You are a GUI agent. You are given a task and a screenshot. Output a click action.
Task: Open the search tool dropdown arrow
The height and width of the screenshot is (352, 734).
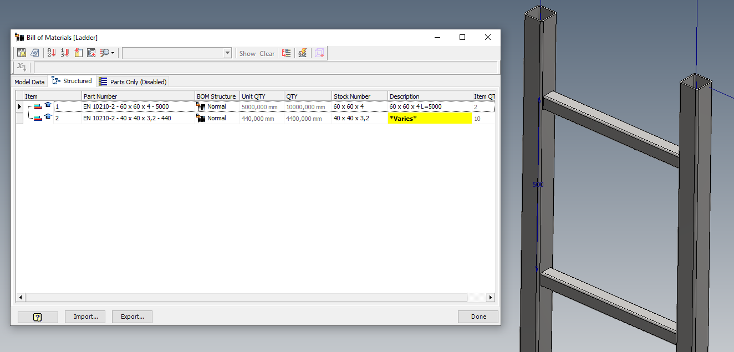(x=113, y=53)
